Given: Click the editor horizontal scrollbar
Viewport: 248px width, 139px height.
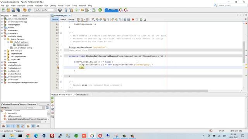Looking at the screenshot, I should 137,91.
